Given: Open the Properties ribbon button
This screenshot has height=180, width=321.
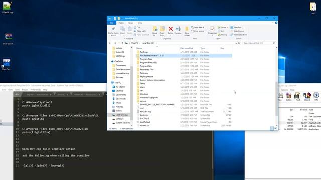Looking at the screenshot, I should (x=212, y=31).
